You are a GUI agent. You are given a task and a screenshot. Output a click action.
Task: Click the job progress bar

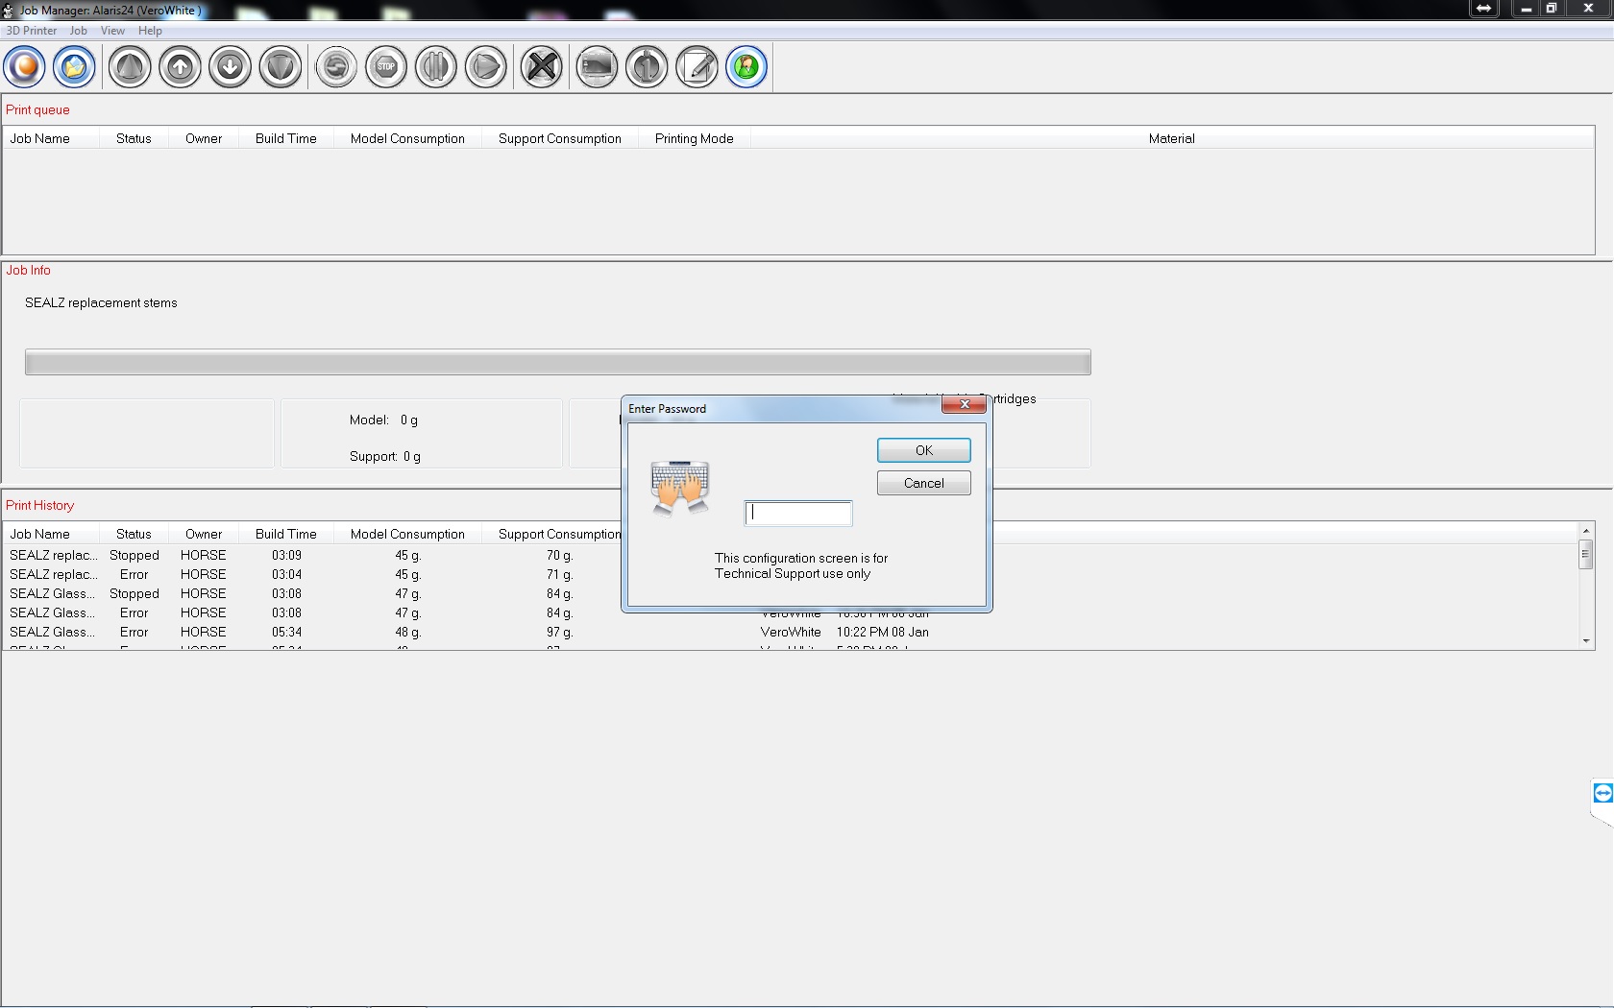coord(557,363)
